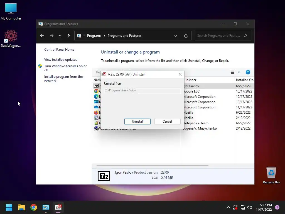Open the recent locations dropdown chevron
Screen dimensions: 285x214
(60, 36)
